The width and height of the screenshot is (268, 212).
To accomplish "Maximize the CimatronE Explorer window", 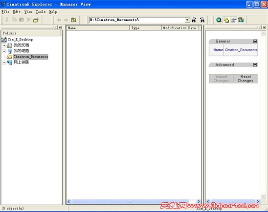I will pyautogui.click(x=257, y=4).
